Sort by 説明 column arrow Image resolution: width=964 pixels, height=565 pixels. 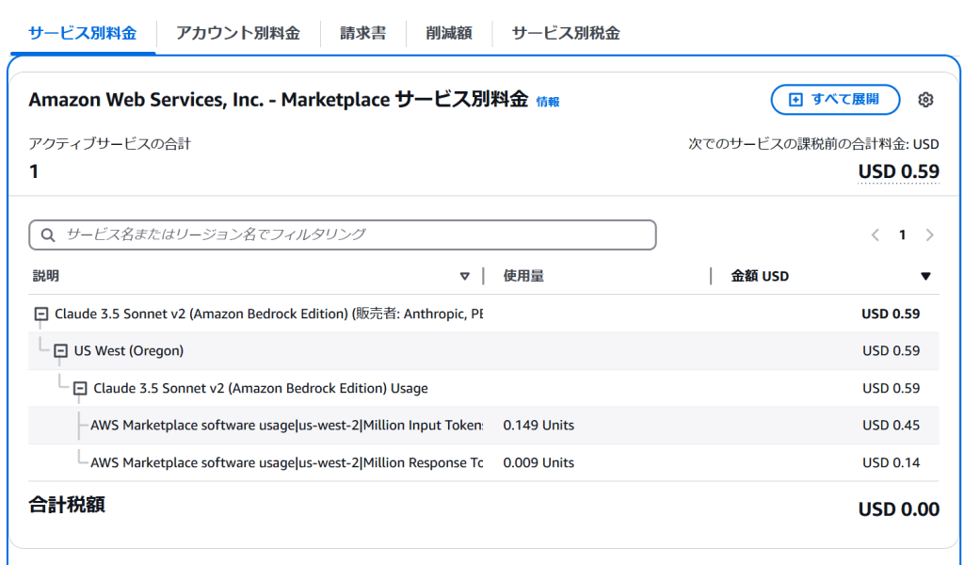(465, 277)
